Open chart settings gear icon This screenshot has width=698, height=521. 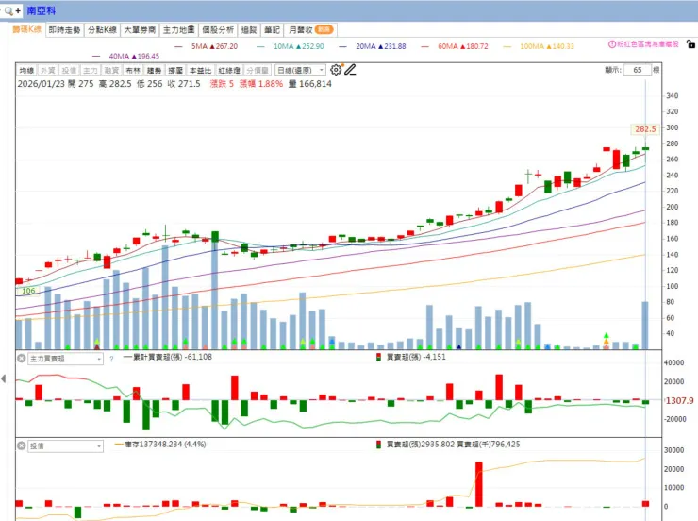336,70
